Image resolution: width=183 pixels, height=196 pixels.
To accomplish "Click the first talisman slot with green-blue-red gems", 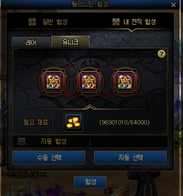I will pyautogui.click(x=54, y=82).
